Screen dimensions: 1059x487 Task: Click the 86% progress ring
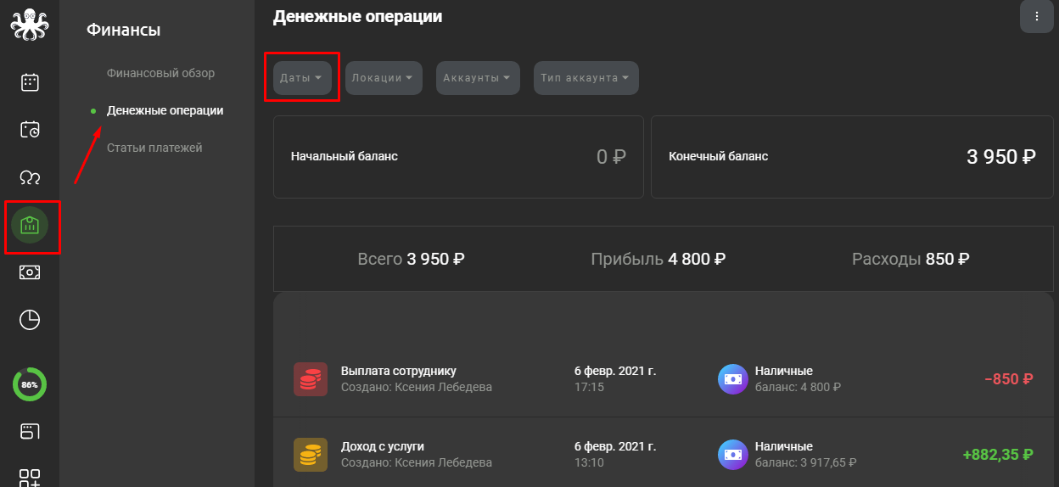30,384
